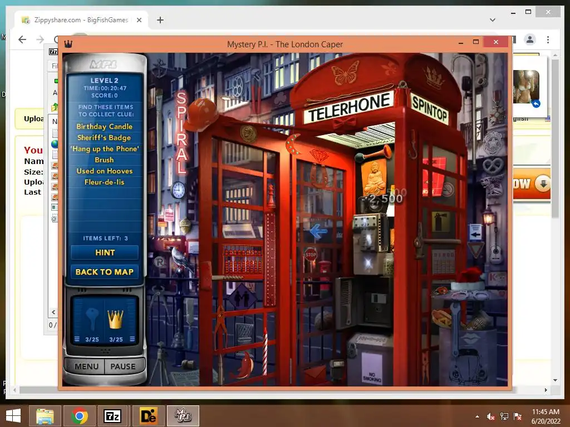Open the Windows Start button
The height and width of the screenshot is (427, 570).
(13, 416)
